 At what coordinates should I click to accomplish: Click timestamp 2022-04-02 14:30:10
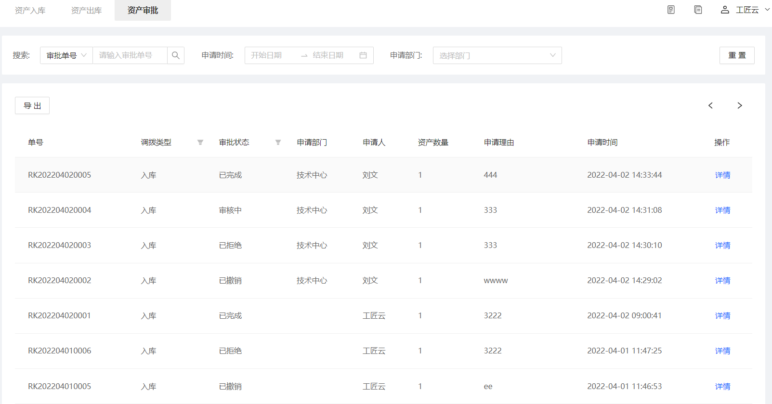coord(625,246)
